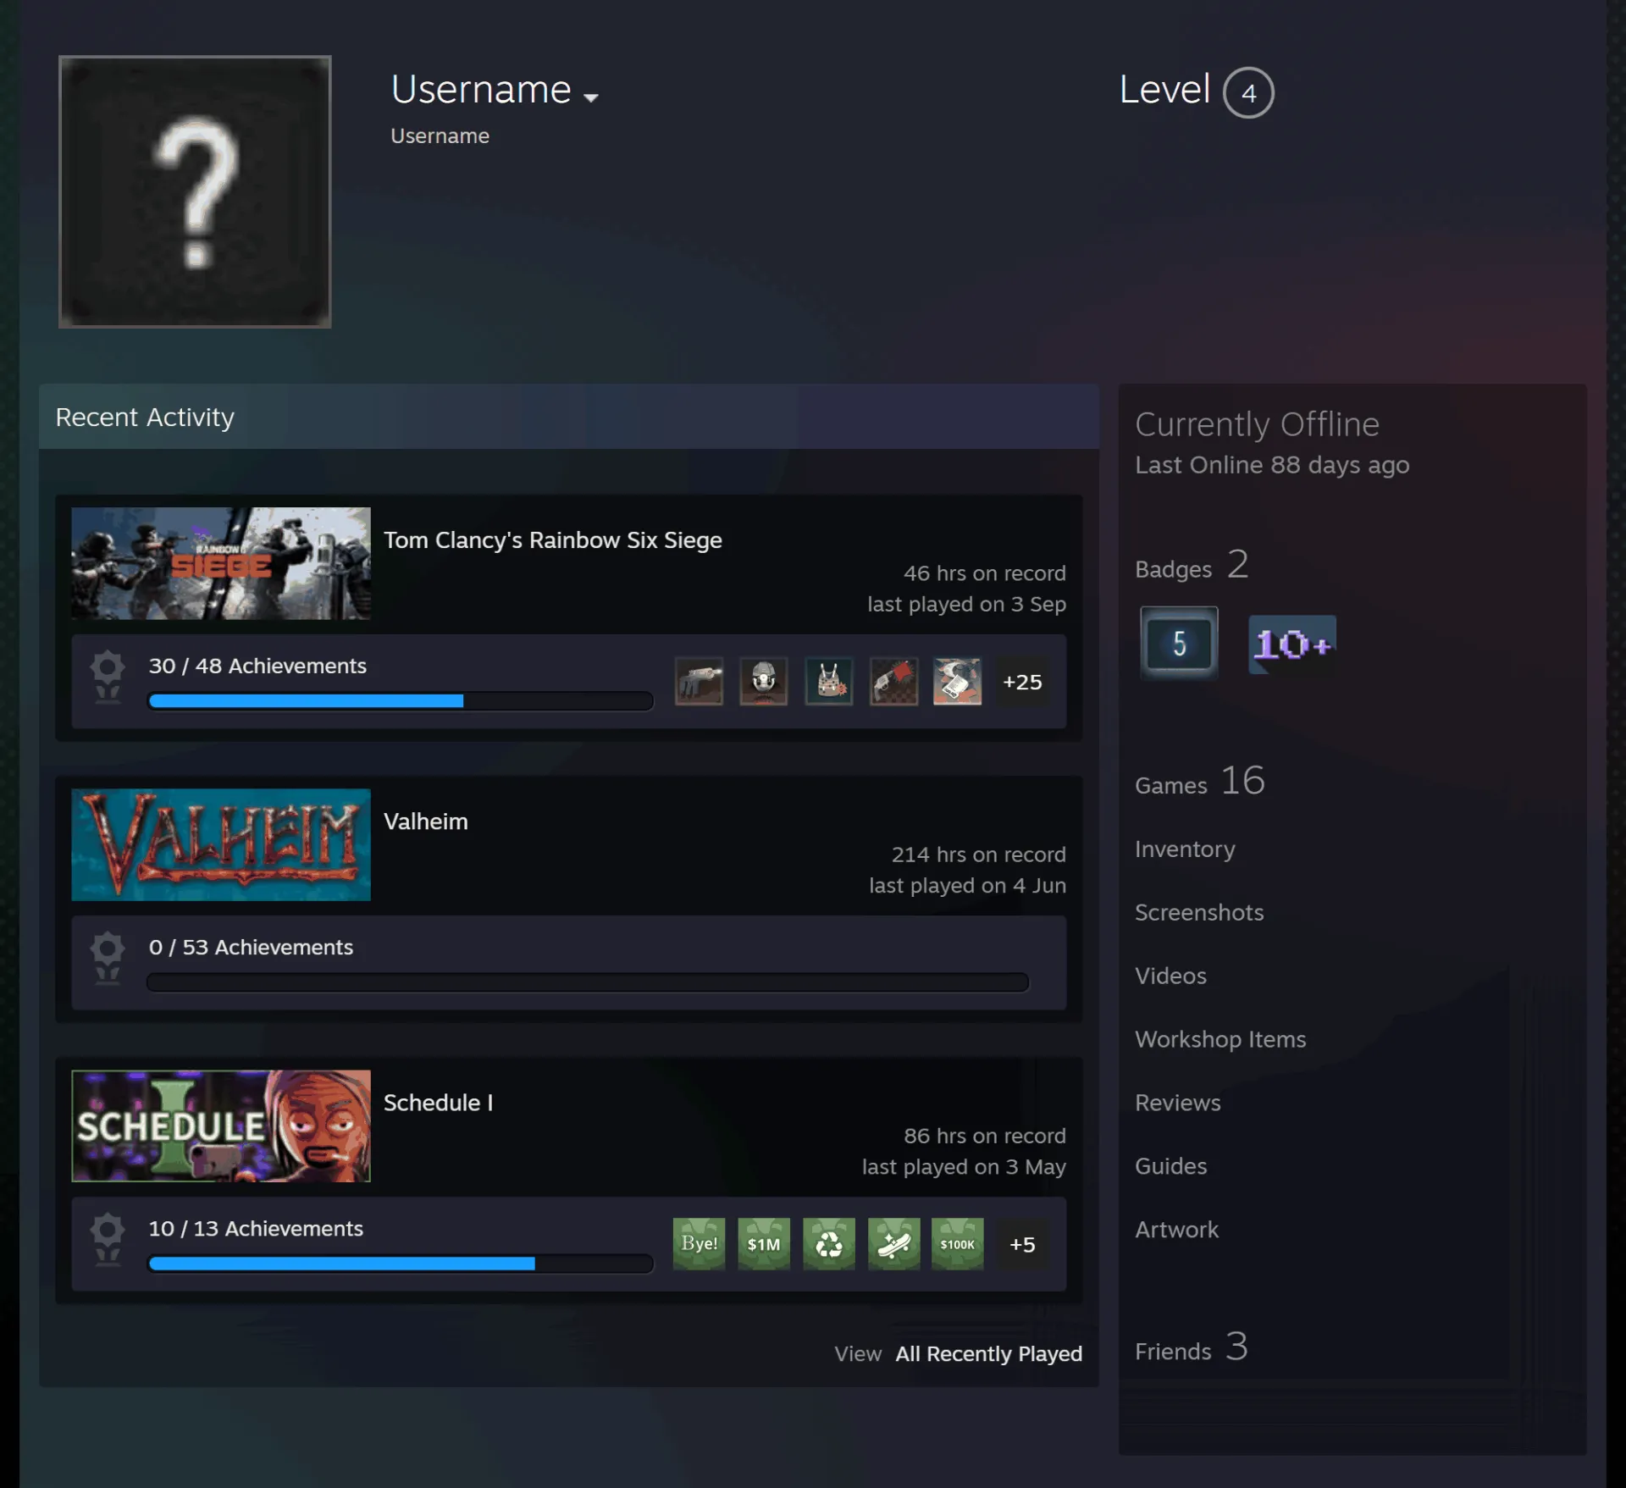Click the Siege third achievement with antenna gadget
The image size is (1626, 1488).
click(829, 681)
